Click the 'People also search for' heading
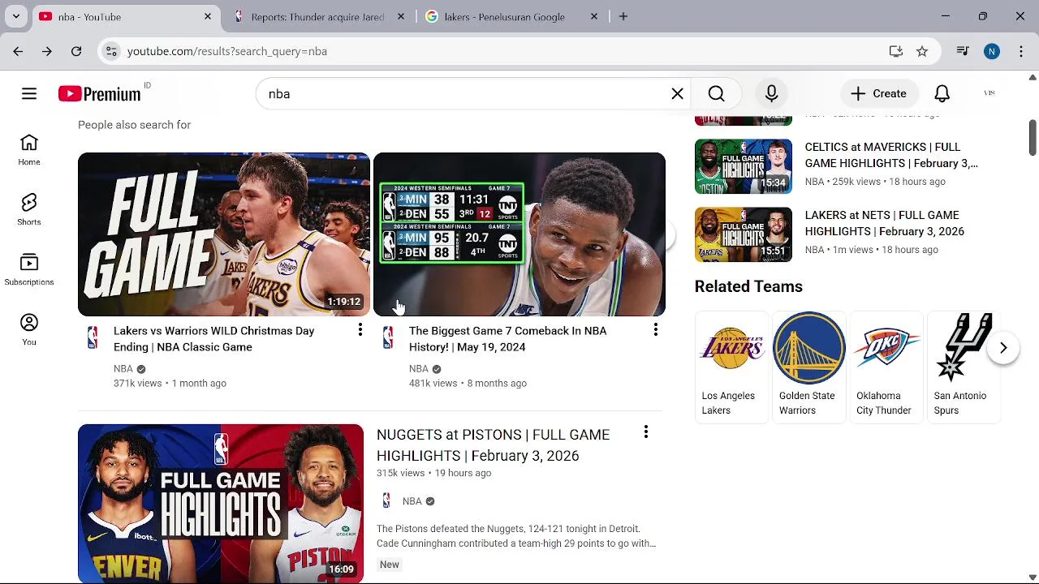 click(135, 125)
